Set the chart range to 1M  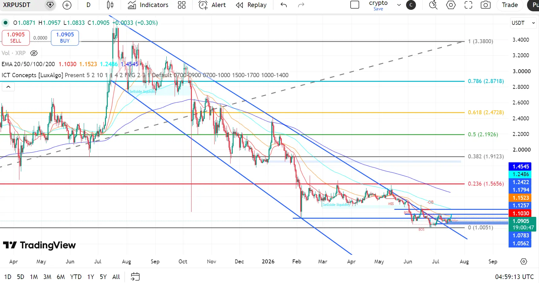tap(34, 277)
